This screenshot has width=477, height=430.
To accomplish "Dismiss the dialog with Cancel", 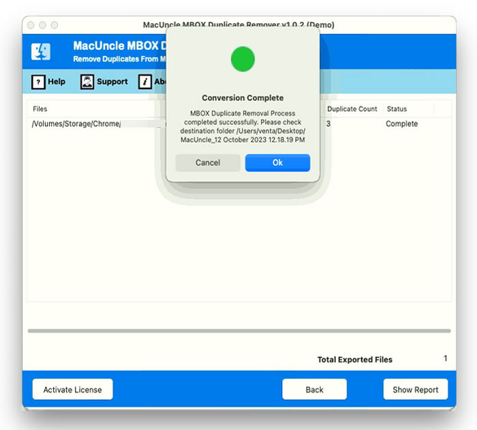I will 208,163.
